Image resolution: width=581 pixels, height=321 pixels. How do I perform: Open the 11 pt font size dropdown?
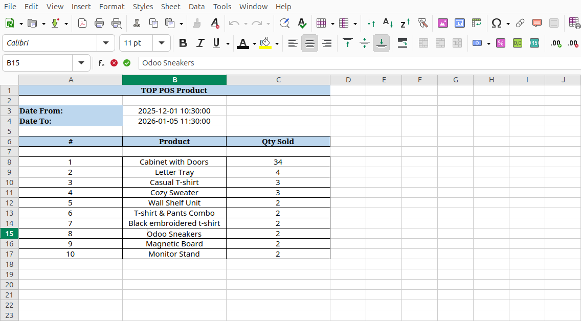tap(162, 43)
